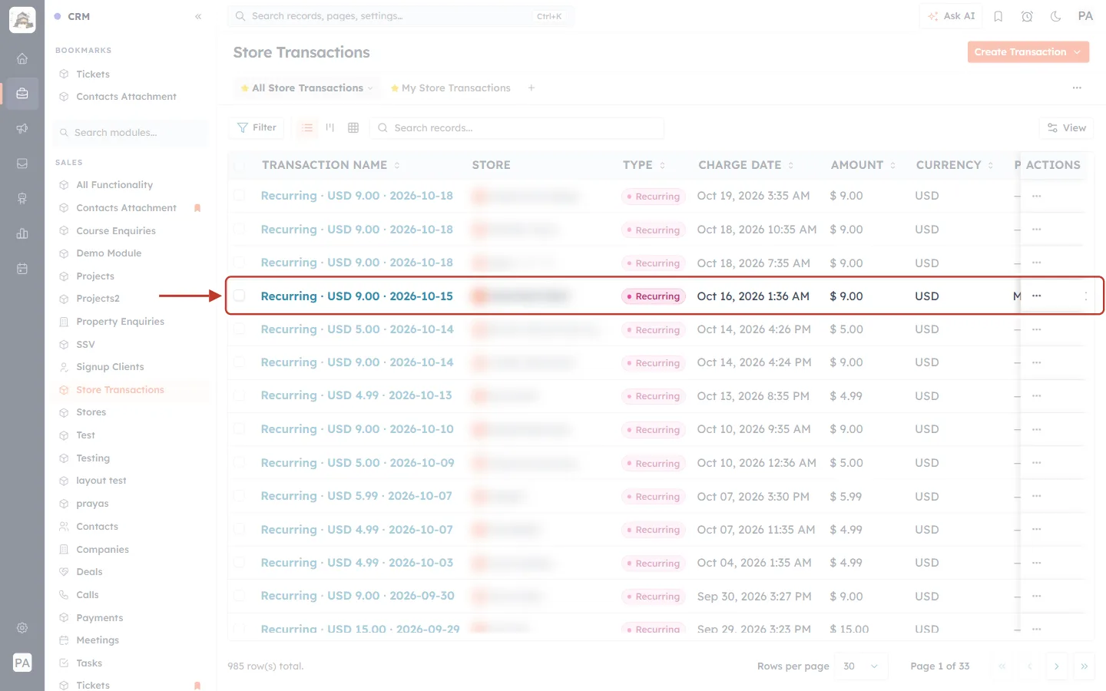
Task: Switch to list view icon
Action: tap(307, 127)
